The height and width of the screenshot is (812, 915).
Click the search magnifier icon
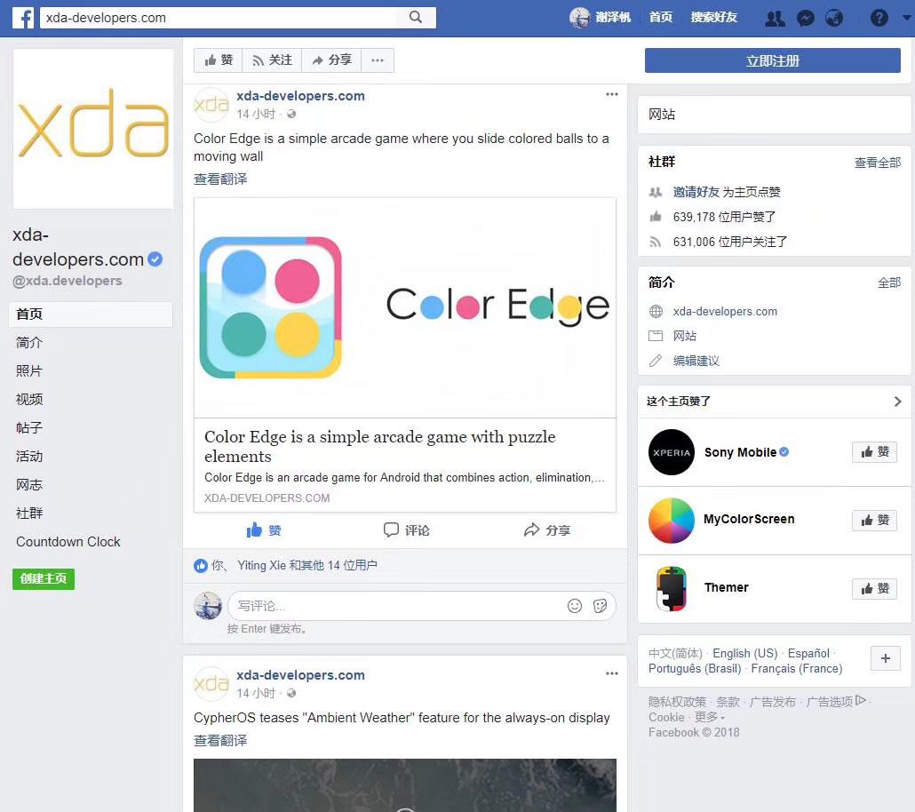coord(416,17)
